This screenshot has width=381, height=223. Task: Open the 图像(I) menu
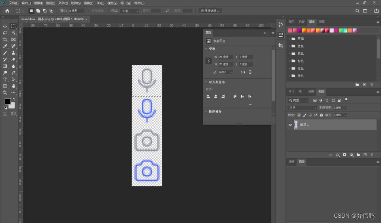(38, 3)
